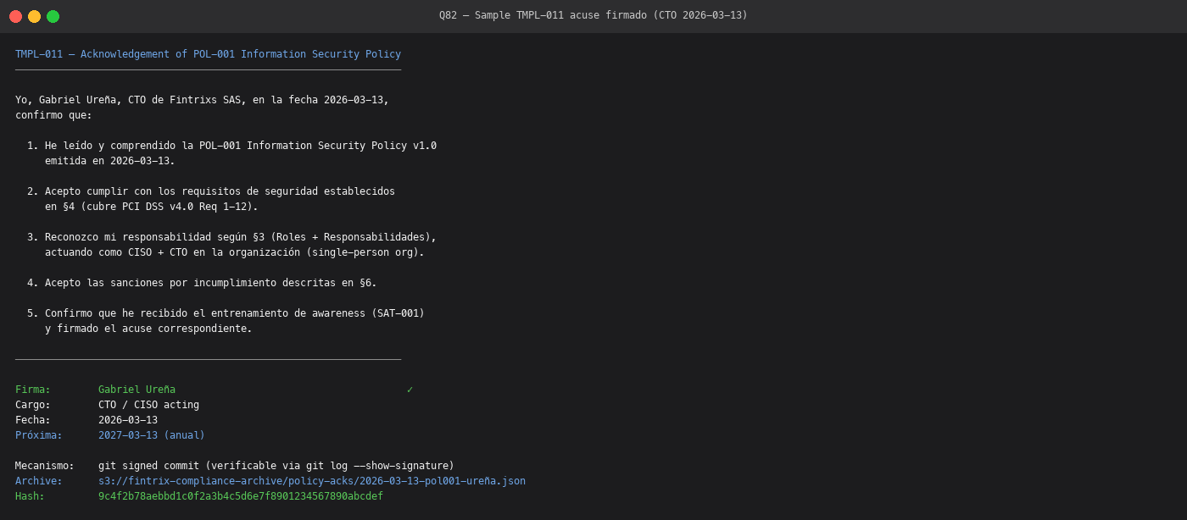This screenshot has height=520, width=1187.
Task: Click the green checkmark beside the signature
Action: 410,390
